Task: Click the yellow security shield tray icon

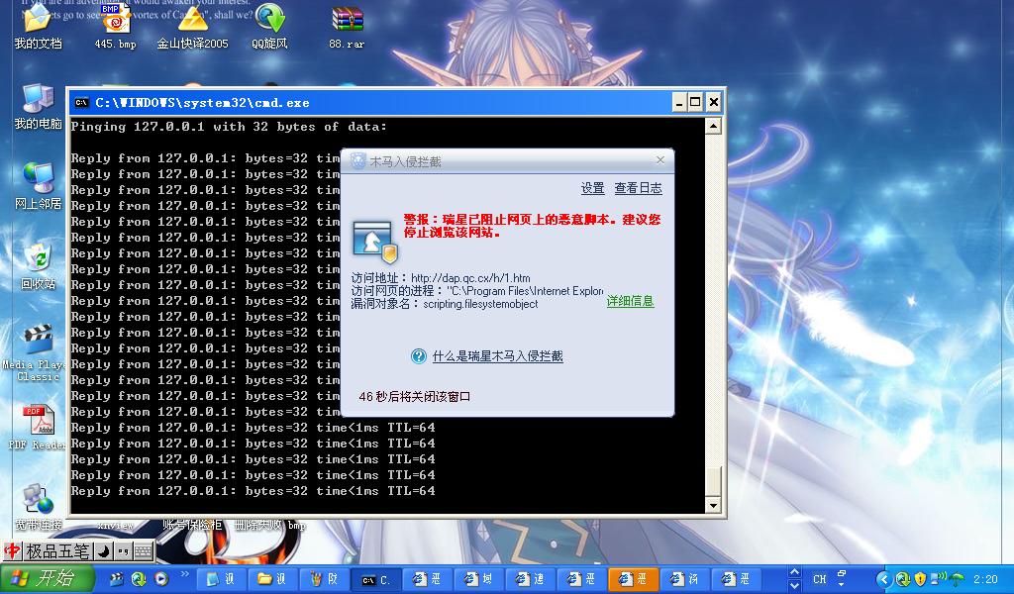Action: click(x=920, y=579)
